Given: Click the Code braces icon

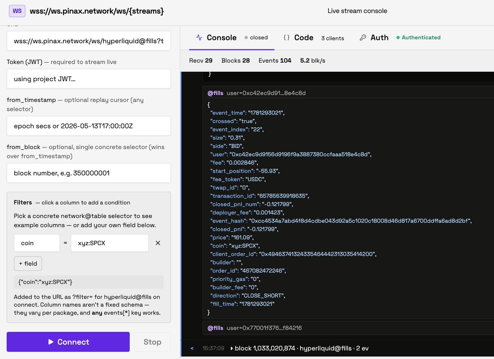Looking at the screenshot, I should pos(287,38).
